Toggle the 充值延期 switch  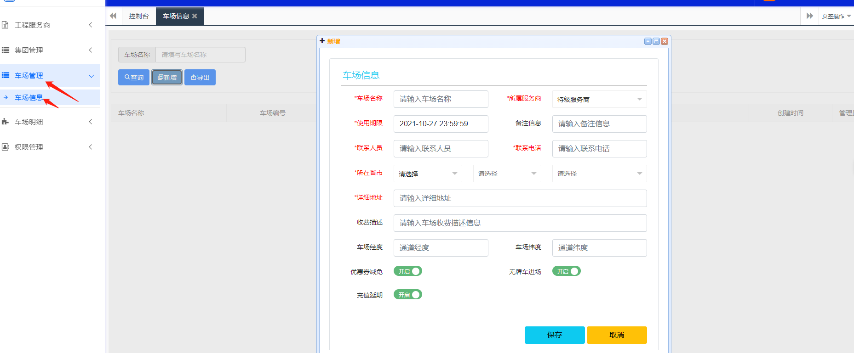[407, 295]
